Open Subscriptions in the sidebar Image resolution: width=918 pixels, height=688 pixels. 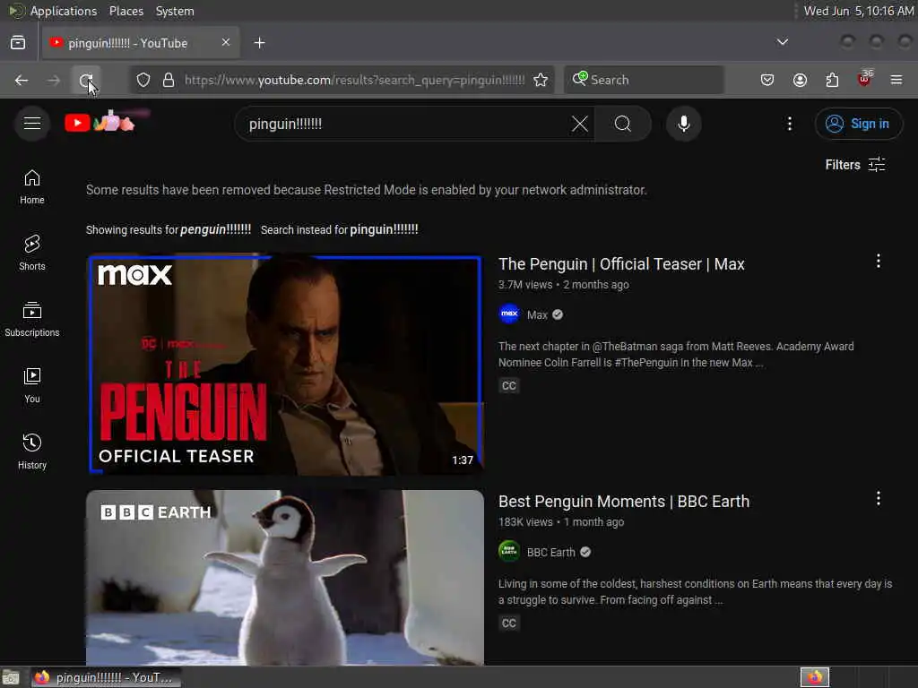32,319
